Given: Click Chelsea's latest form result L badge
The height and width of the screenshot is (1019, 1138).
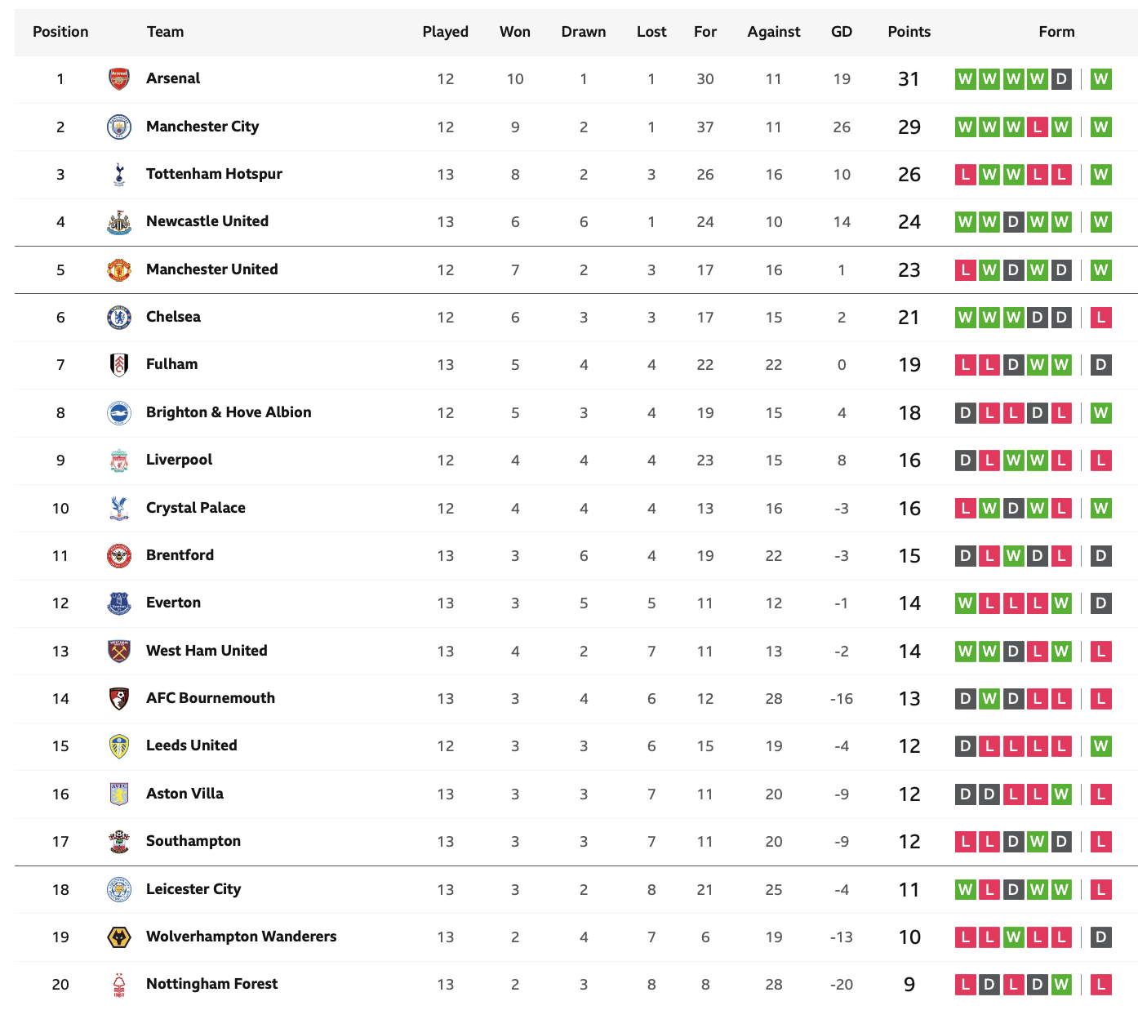Looking at the screenshot, I should point(1100,318).
